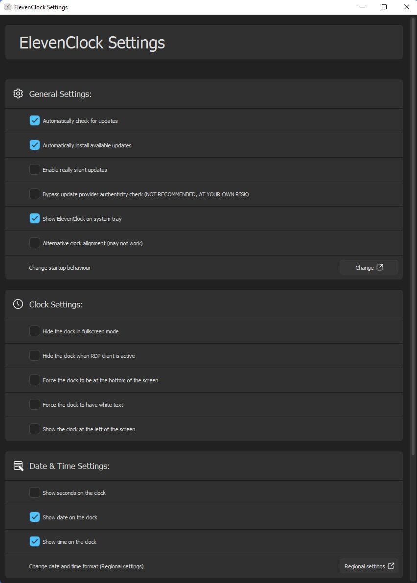Turn on Show seconds on the clock
This screenshot has height=583, width=417.
pos(35,492)
